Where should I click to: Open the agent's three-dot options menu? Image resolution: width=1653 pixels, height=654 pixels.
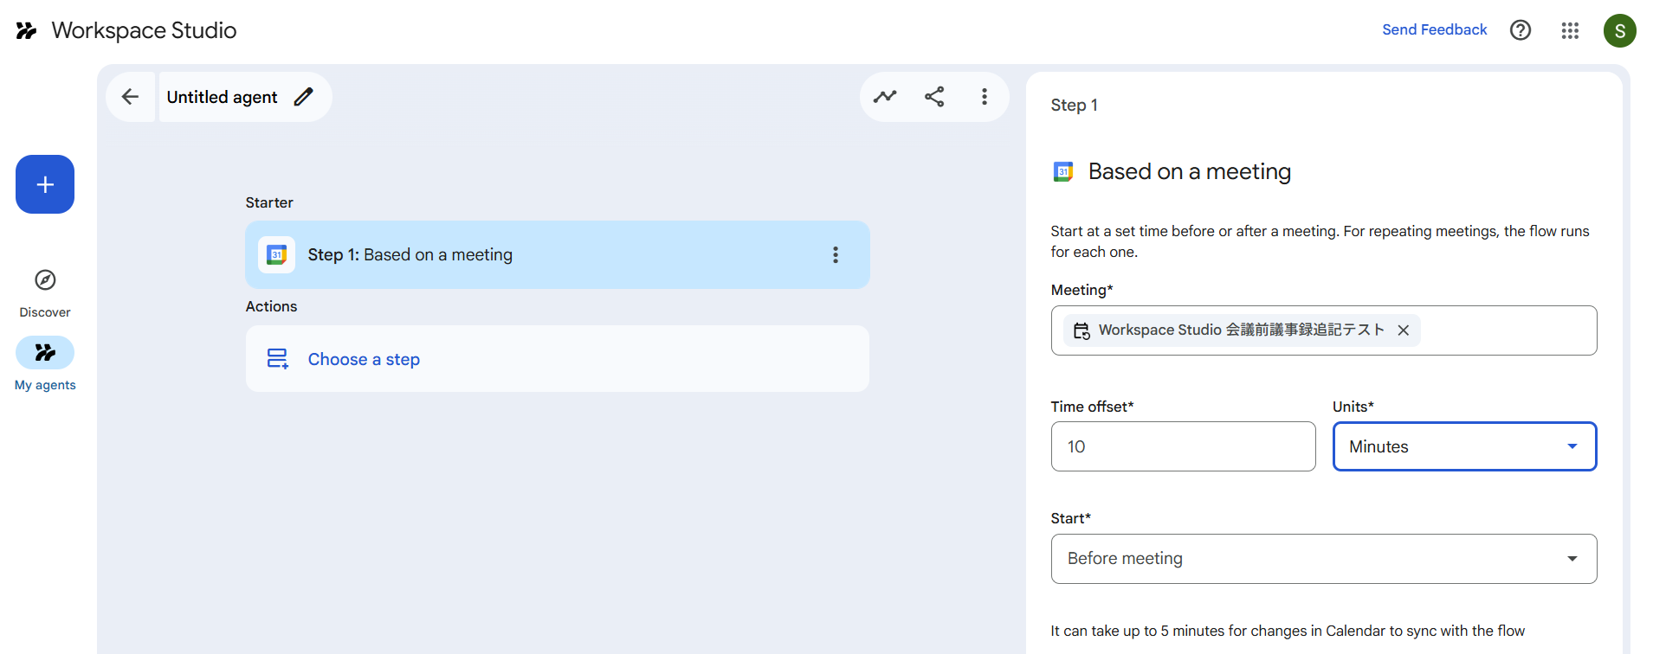pos(984,97)
